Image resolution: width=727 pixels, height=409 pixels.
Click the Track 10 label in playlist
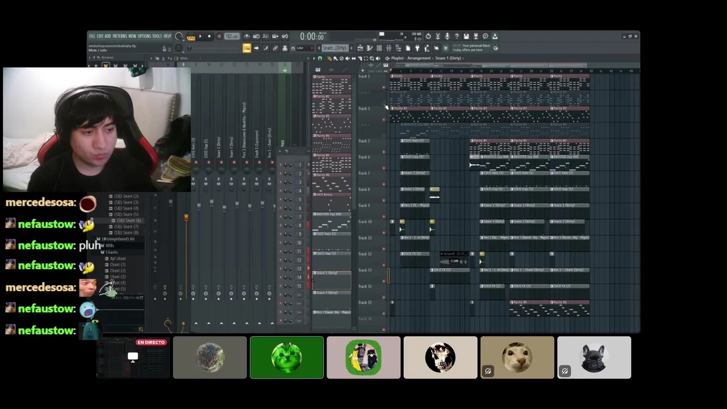click(364, 222)
